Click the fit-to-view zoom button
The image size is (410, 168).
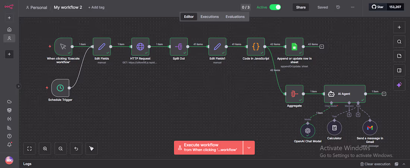pyautogui.click(x=29, y=148)
